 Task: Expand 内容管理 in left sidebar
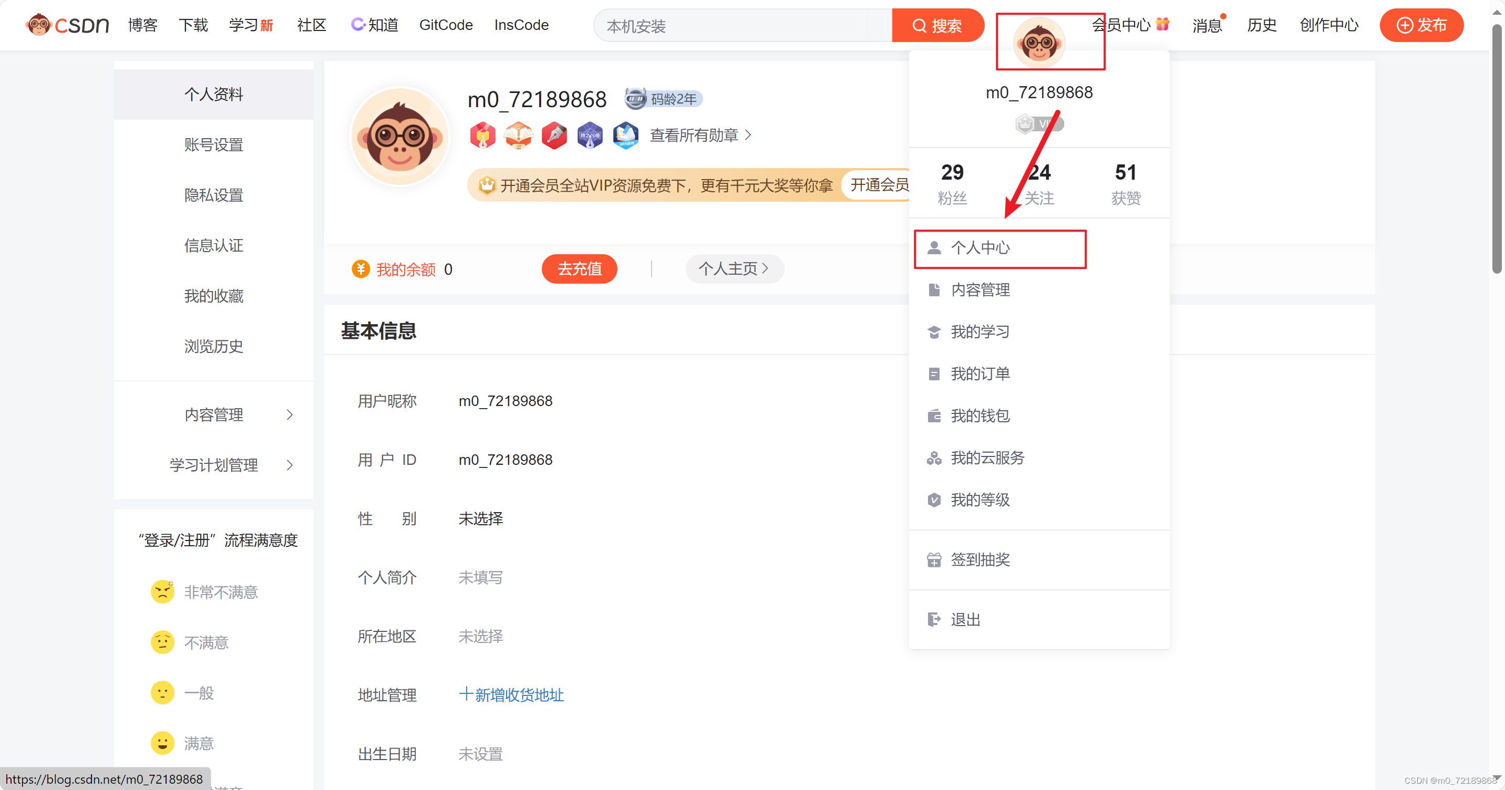pyautogui.click(x=214, y=414)
